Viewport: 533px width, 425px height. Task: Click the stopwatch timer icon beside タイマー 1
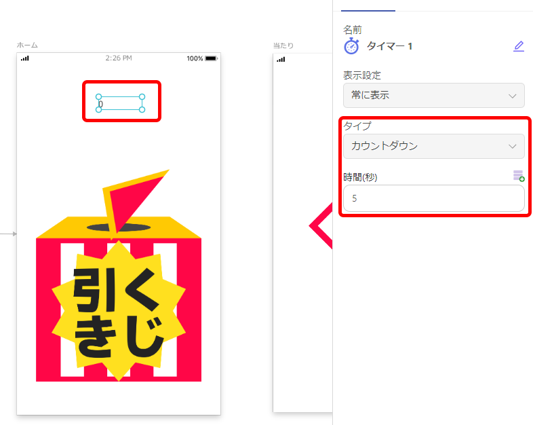point(351,46)
